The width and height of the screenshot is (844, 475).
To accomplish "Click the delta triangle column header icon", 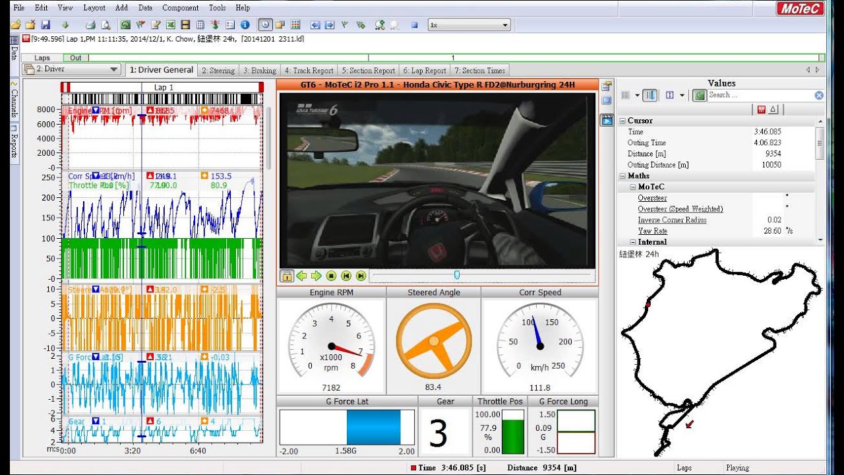I will pyautogui.click(x=773, y=109).
